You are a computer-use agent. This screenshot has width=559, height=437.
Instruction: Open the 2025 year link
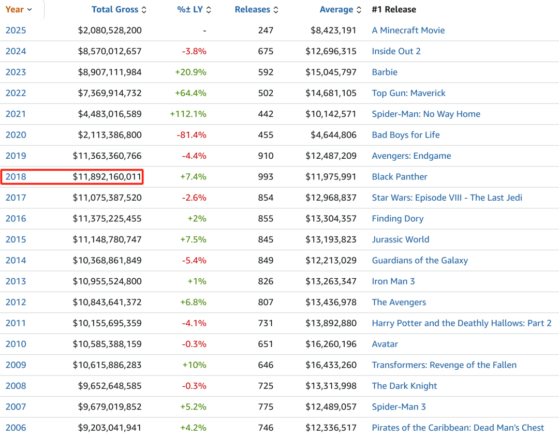coord(16,31)
